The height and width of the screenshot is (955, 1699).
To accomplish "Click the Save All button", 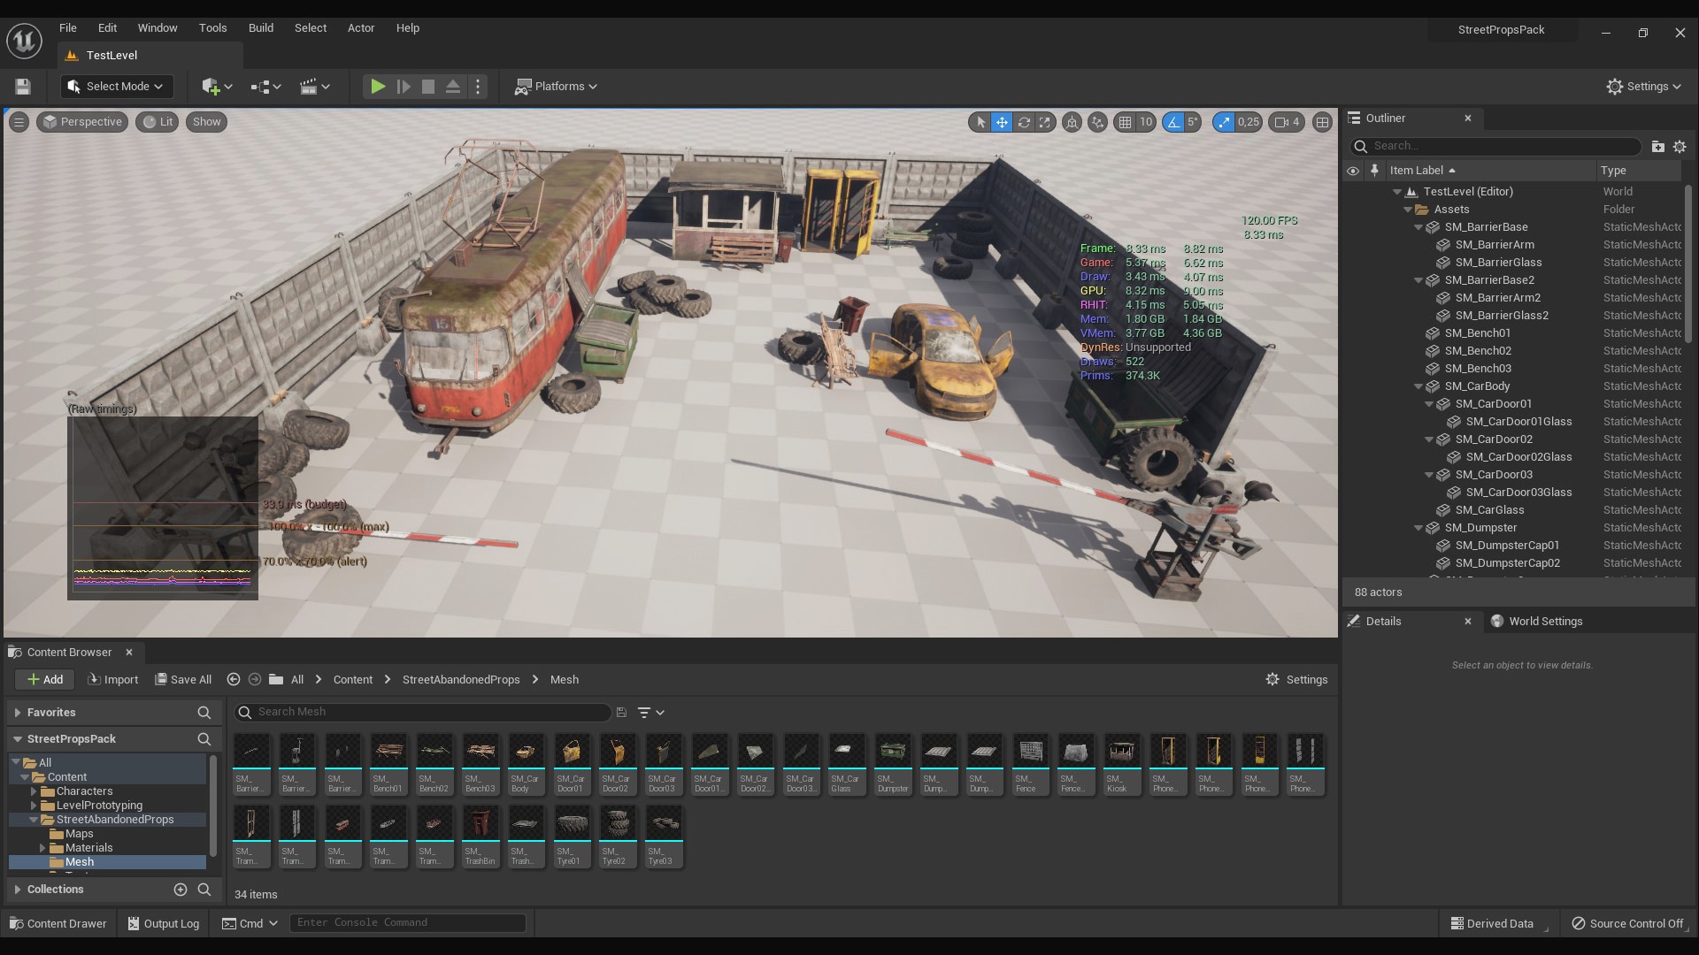I will [x=183, y=679].
